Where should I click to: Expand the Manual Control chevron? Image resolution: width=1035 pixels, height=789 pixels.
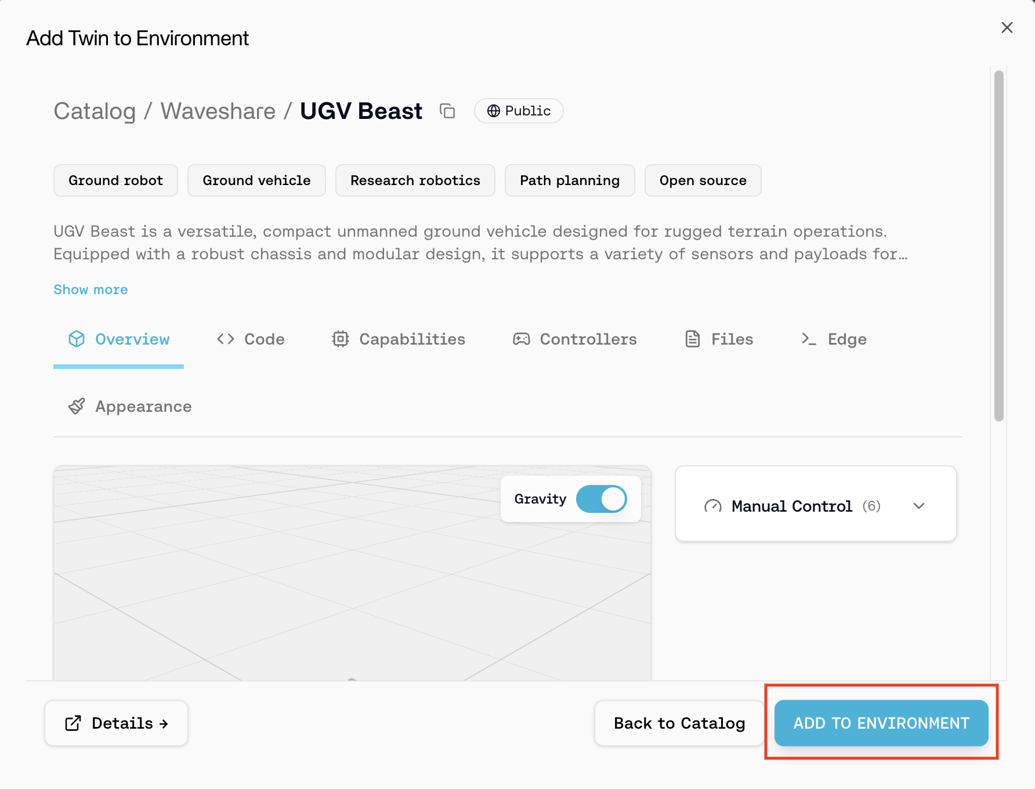point(919,506)
